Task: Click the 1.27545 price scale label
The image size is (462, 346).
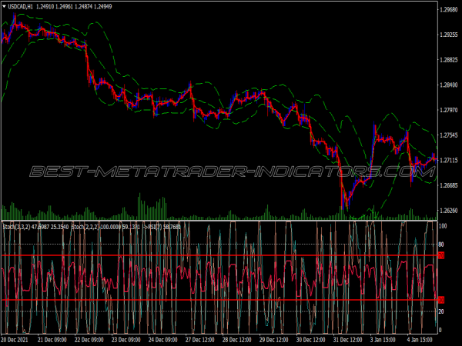Action: tap(448, 135)
